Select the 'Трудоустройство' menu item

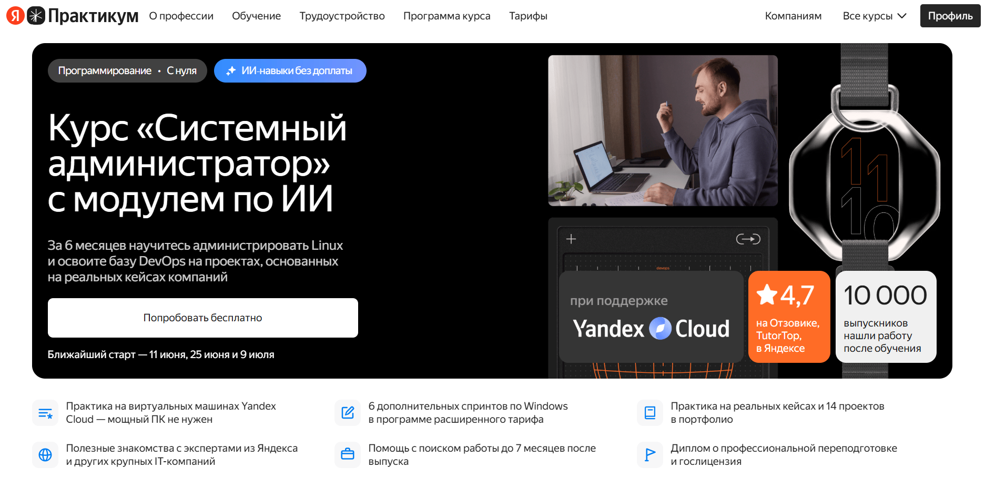pos(342,16)
